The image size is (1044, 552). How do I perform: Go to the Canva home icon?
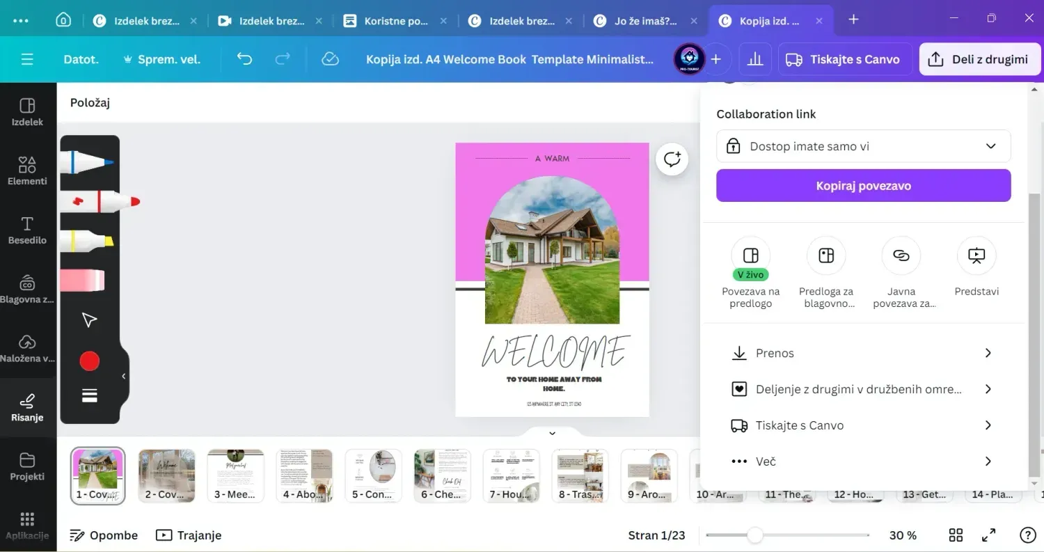click(63, 20)
